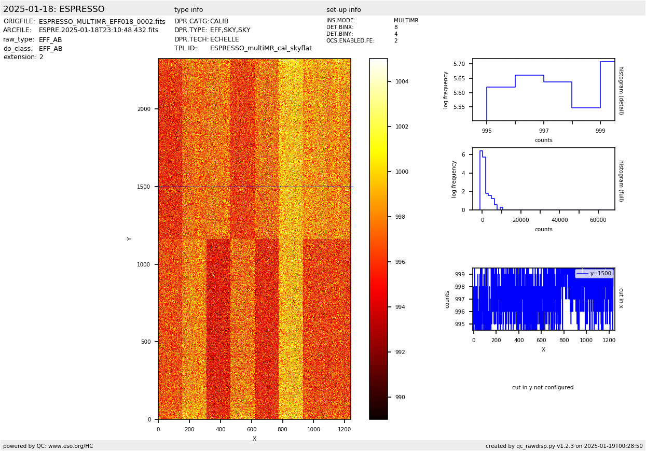
Task: Click the ARCFILE name ESPRE.2025-01-18T23:10:48.432.fits
Action: tap(99, 31)
